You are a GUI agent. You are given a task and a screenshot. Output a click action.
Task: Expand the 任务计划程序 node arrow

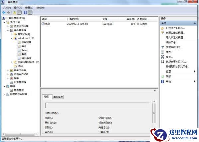pyautogui.click(x=8, y=26)
